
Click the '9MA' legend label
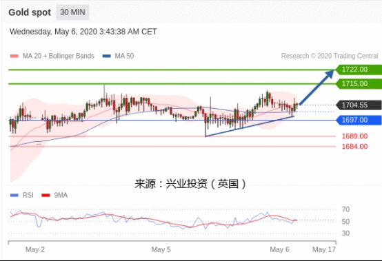[x=61, y=195]
